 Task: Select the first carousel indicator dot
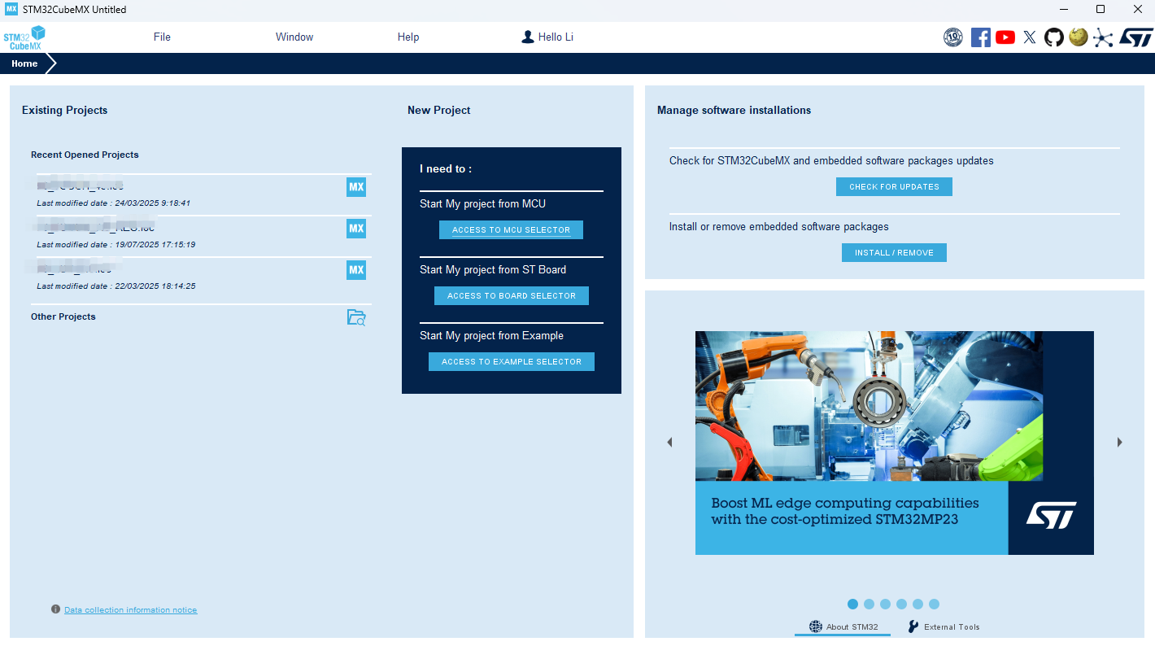tap(852, 605)
